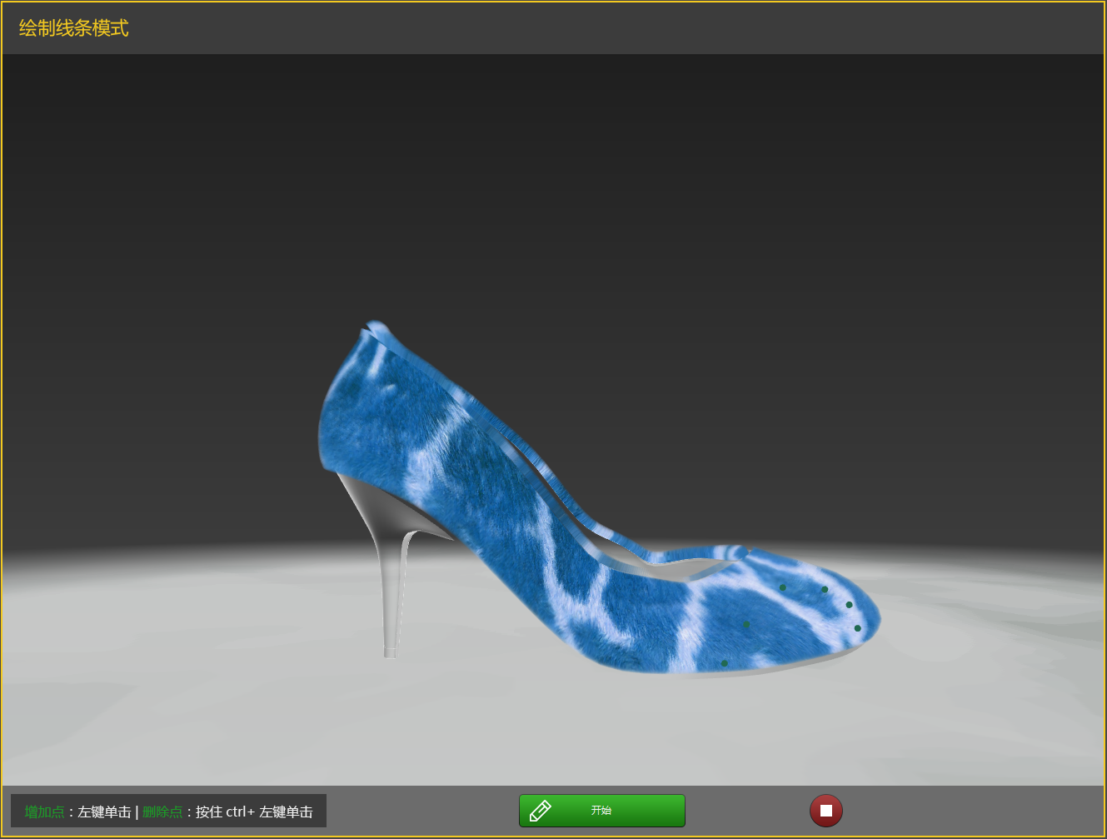Viewport: 1107px width, 839px height.
Task: Select the top-middle green point on the toe
Action: point(825,589)
